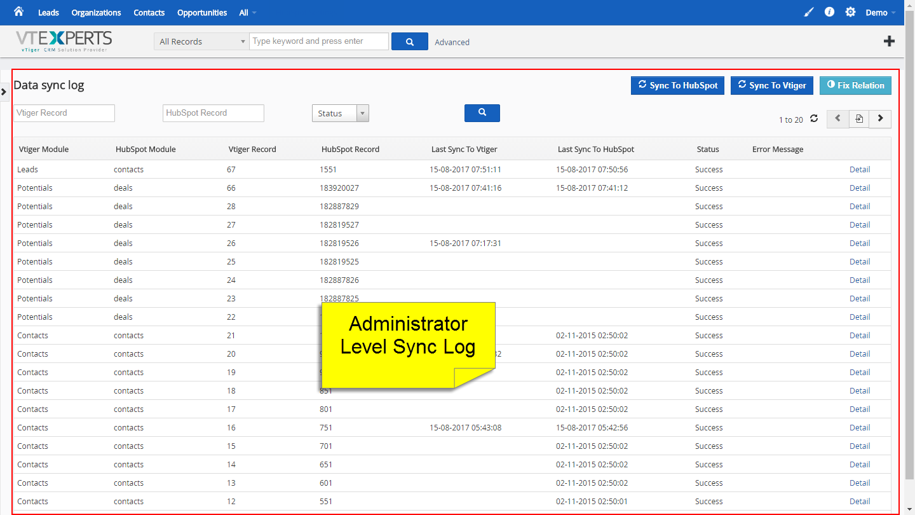Open the page jump icon
The width and height of the screenshot is (915, 515).
pyautogui.click(x=859, y=119)
